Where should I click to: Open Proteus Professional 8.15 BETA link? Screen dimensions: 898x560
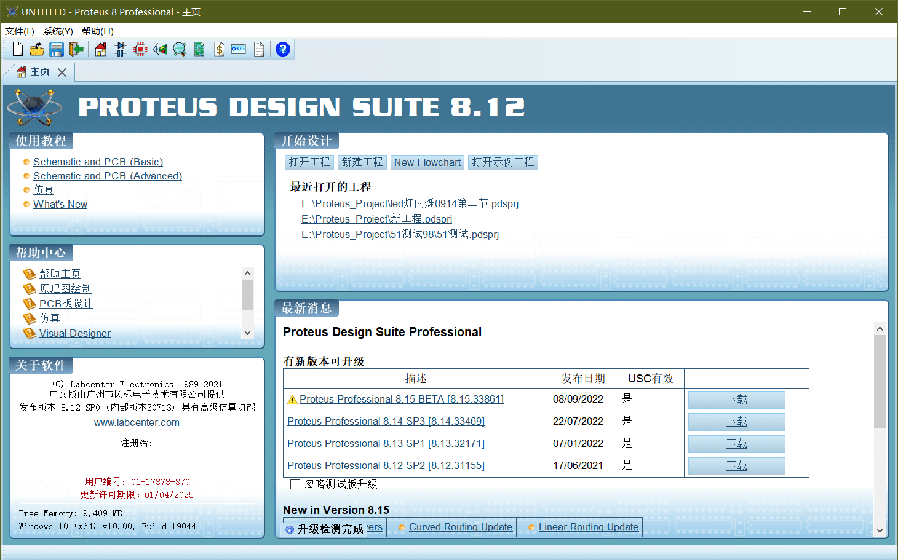[402, 400]
